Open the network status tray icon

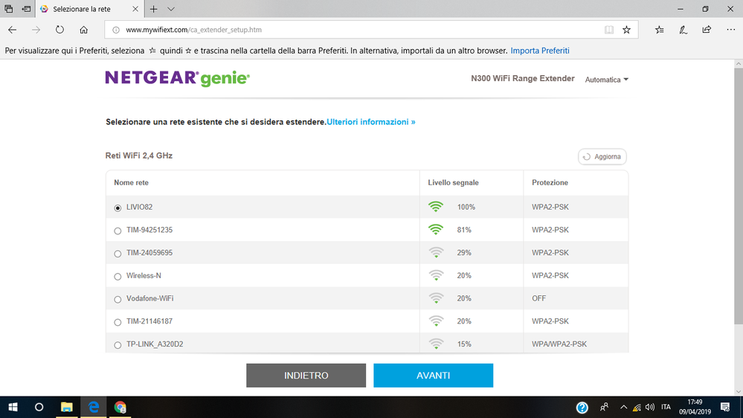click(x=637, y=407)
